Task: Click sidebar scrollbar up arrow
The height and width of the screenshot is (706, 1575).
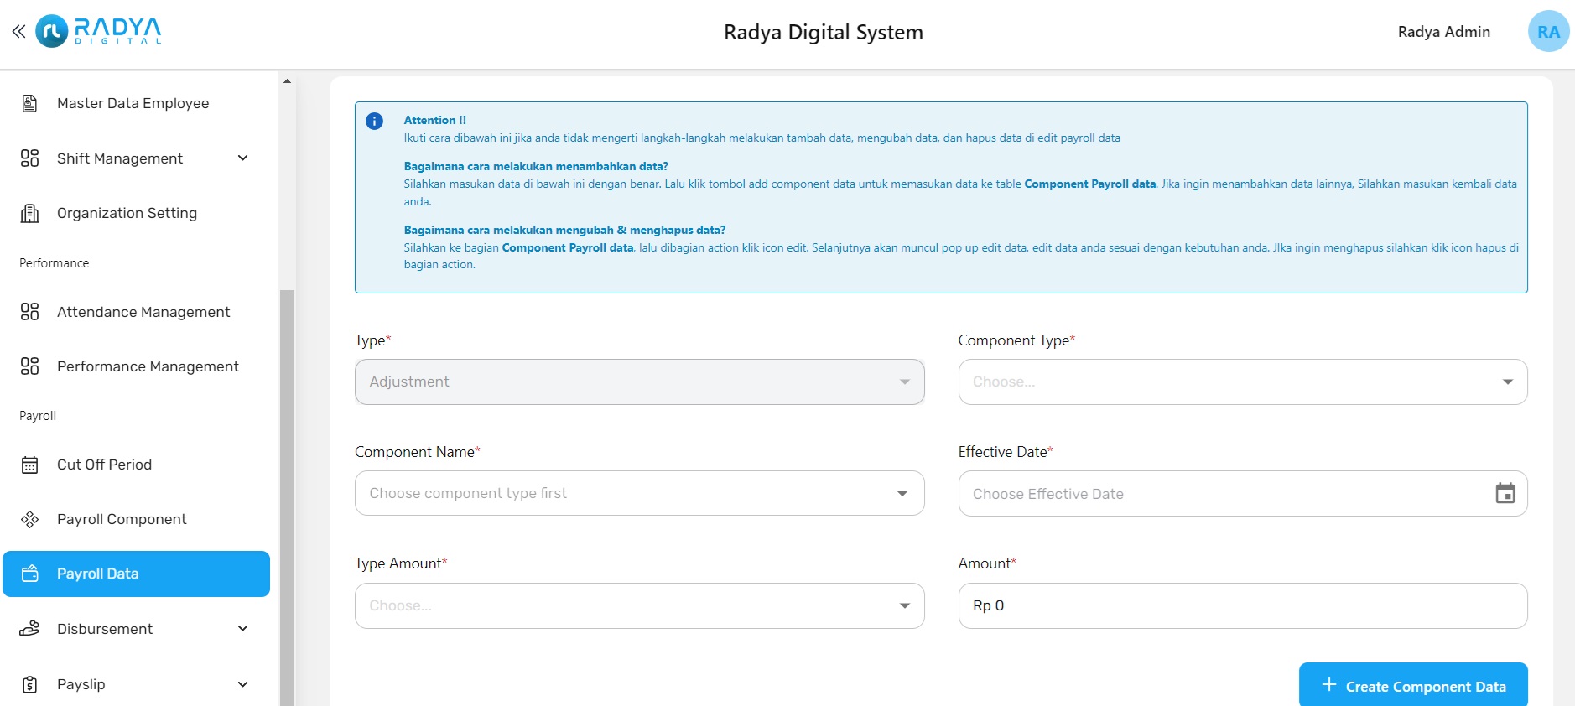Action: (287, 81)
